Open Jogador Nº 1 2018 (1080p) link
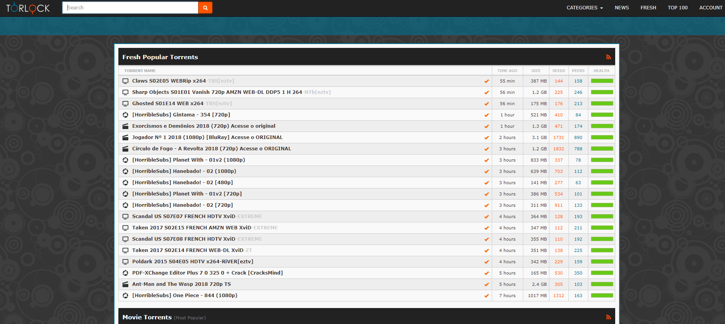This screenshot has height=324, width=725. [x=208, y=137]
